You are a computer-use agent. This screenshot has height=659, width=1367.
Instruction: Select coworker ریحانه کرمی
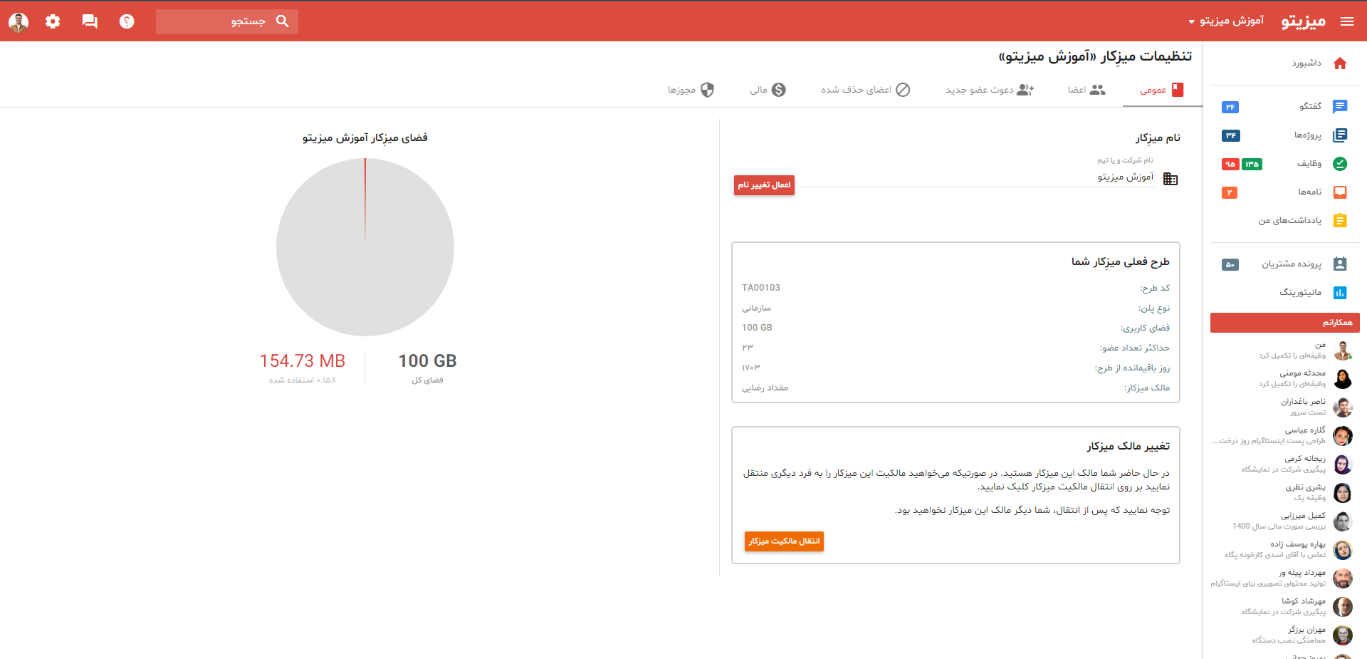pos(1284,464)
